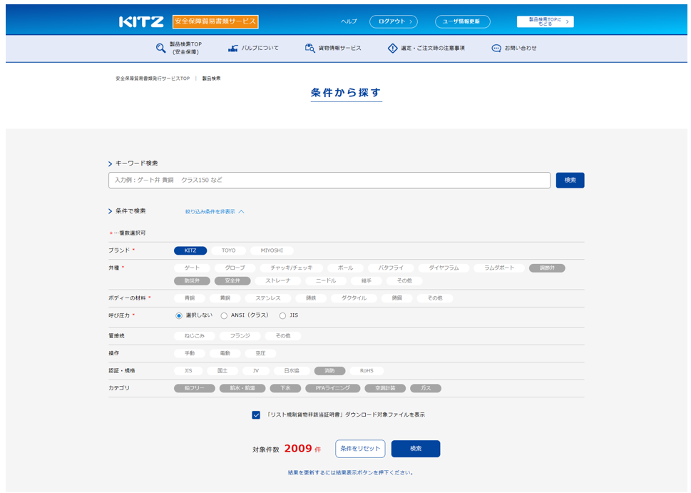
Task: Collapse filters via 絞り込み条件を非表示
Action: pyautogui.click(x=215, y=212)
